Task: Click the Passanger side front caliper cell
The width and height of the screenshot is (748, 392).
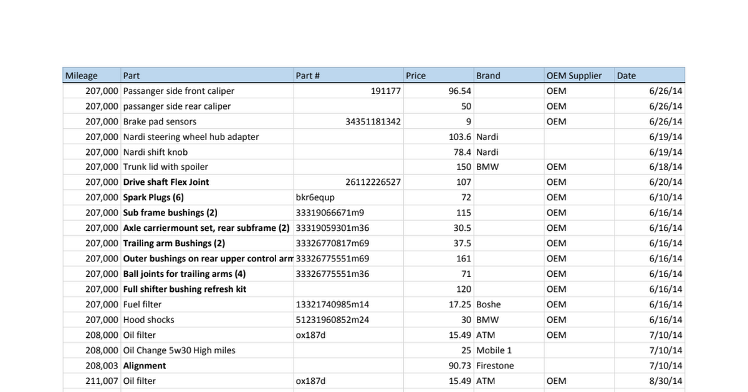Action: coord(207,91)
